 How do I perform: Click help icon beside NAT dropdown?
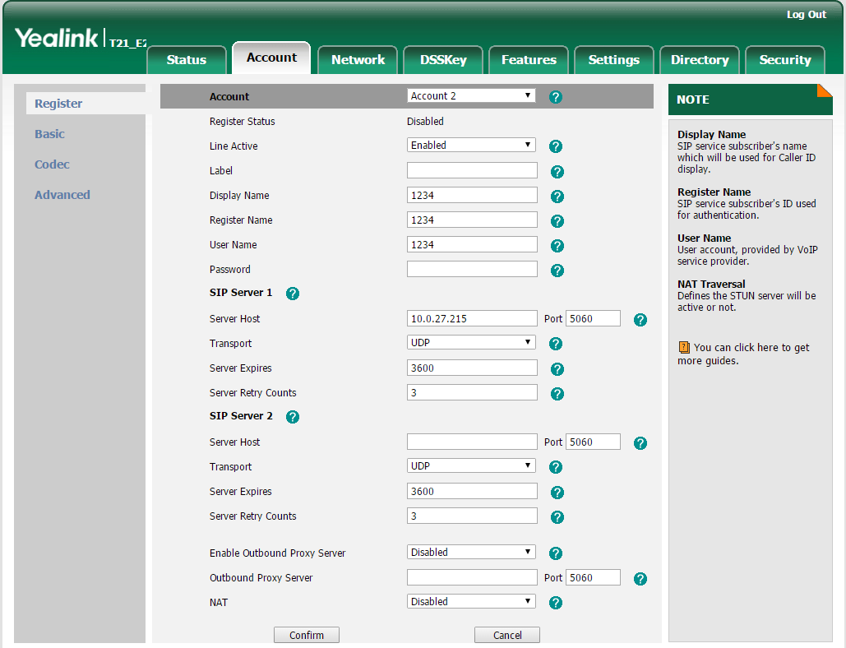click(x=556, y=603)
